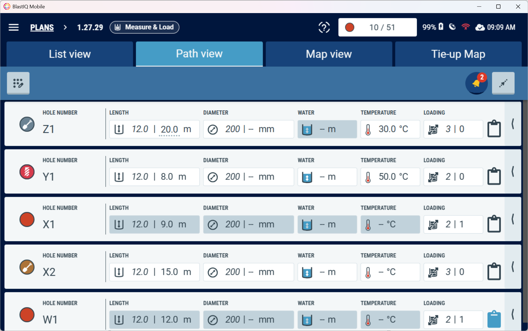Open the clipboard notes for hole Z1
Image resolution: width=528 pixels, height=331 pixels.
click(494, 129)
